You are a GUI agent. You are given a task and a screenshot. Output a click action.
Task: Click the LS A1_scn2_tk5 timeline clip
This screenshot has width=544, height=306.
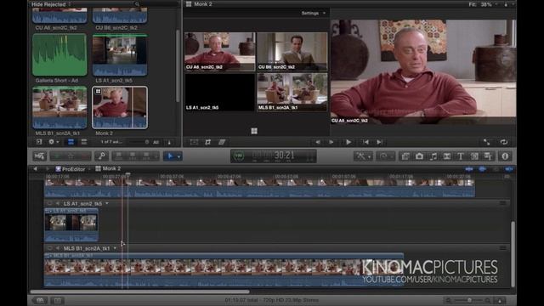(71, 224)
